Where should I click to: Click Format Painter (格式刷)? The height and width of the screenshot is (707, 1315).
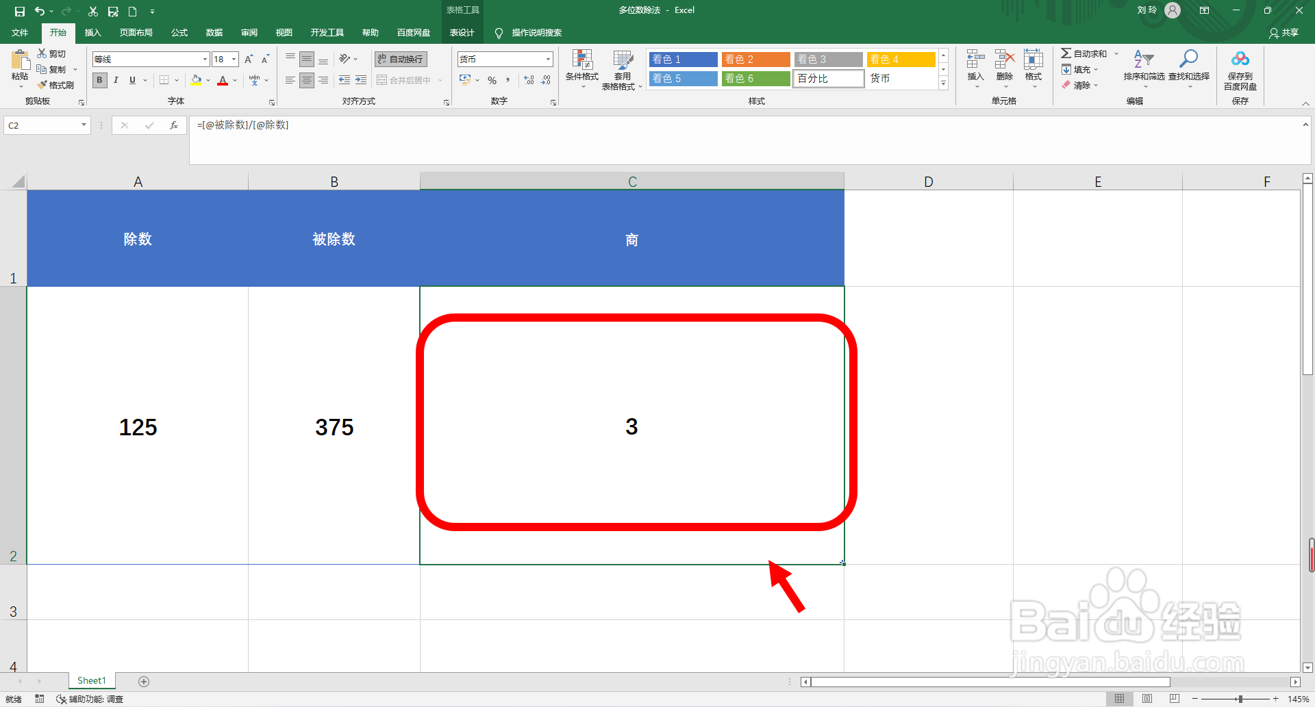[x=55, y=85]
